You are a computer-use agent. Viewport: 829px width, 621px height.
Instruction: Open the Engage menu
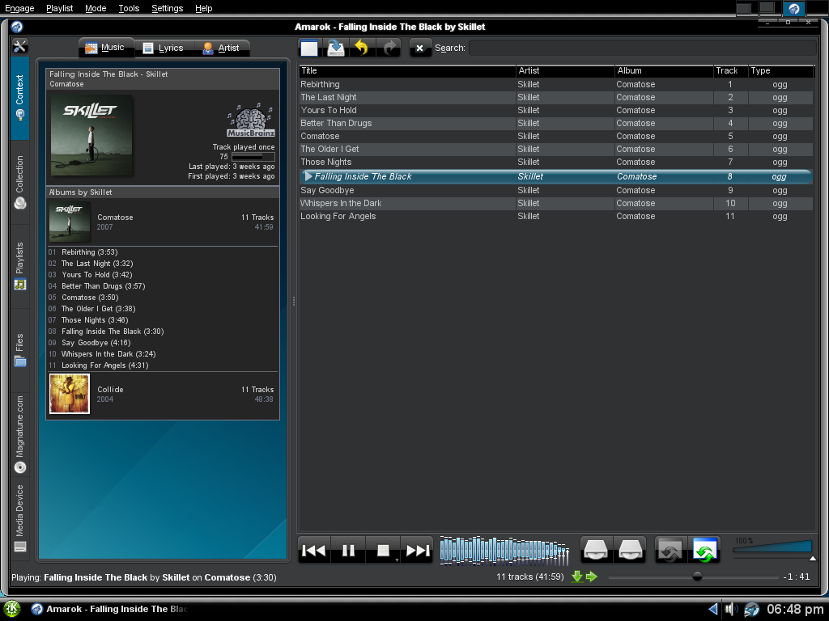point(19,8)
